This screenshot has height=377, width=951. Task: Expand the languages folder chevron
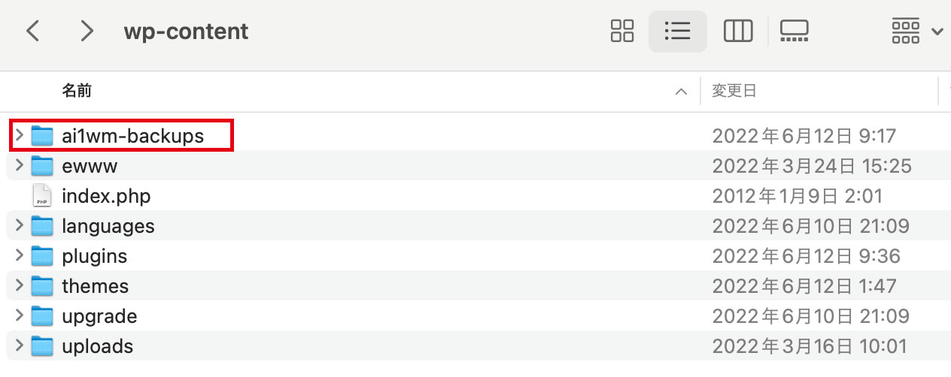tap(20, 226)
